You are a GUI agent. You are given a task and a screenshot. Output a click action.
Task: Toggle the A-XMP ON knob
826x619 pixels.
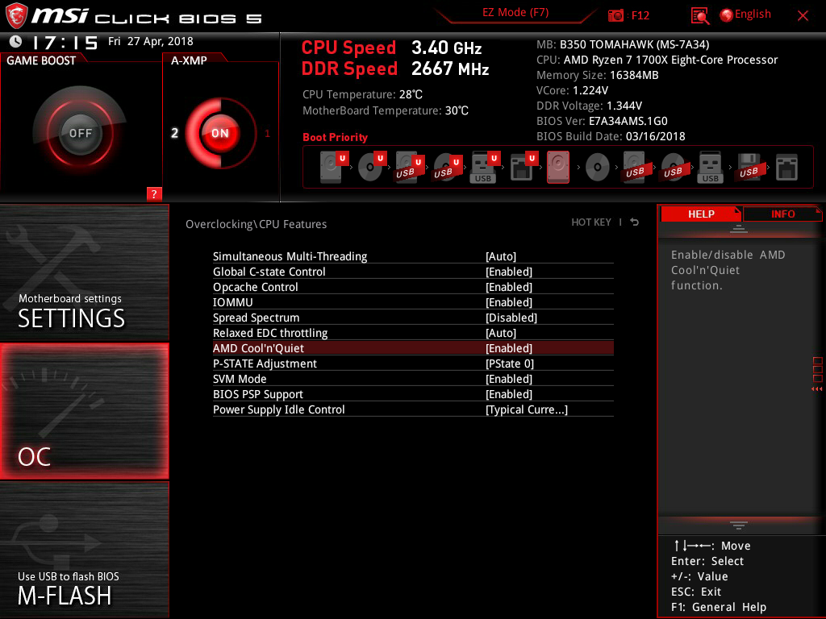click(220, 133)
